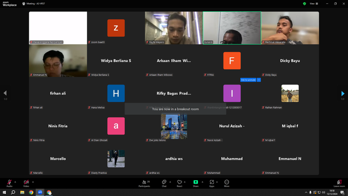
Task: Select Gunardi's highlighted video tile
Action: tap(232, 28)
